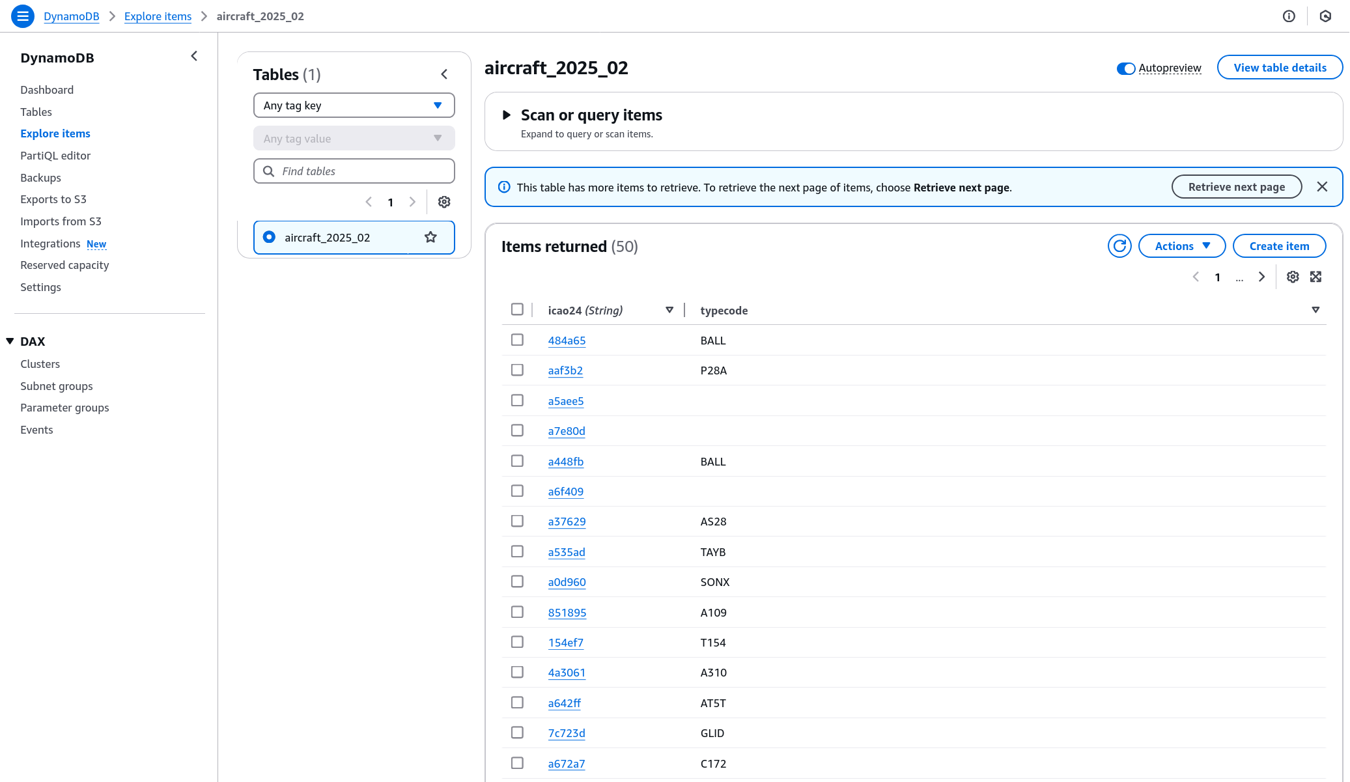
Task: Disable the Autopreview toggle
Action: point(1126,68)
